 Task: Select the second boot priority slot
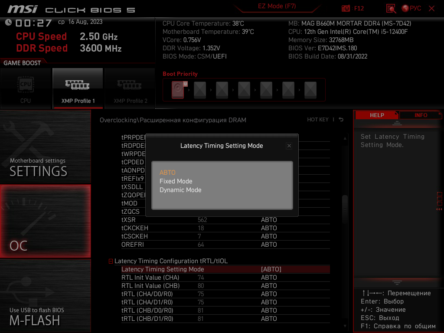pyautogui.click(x=200, y=90)
